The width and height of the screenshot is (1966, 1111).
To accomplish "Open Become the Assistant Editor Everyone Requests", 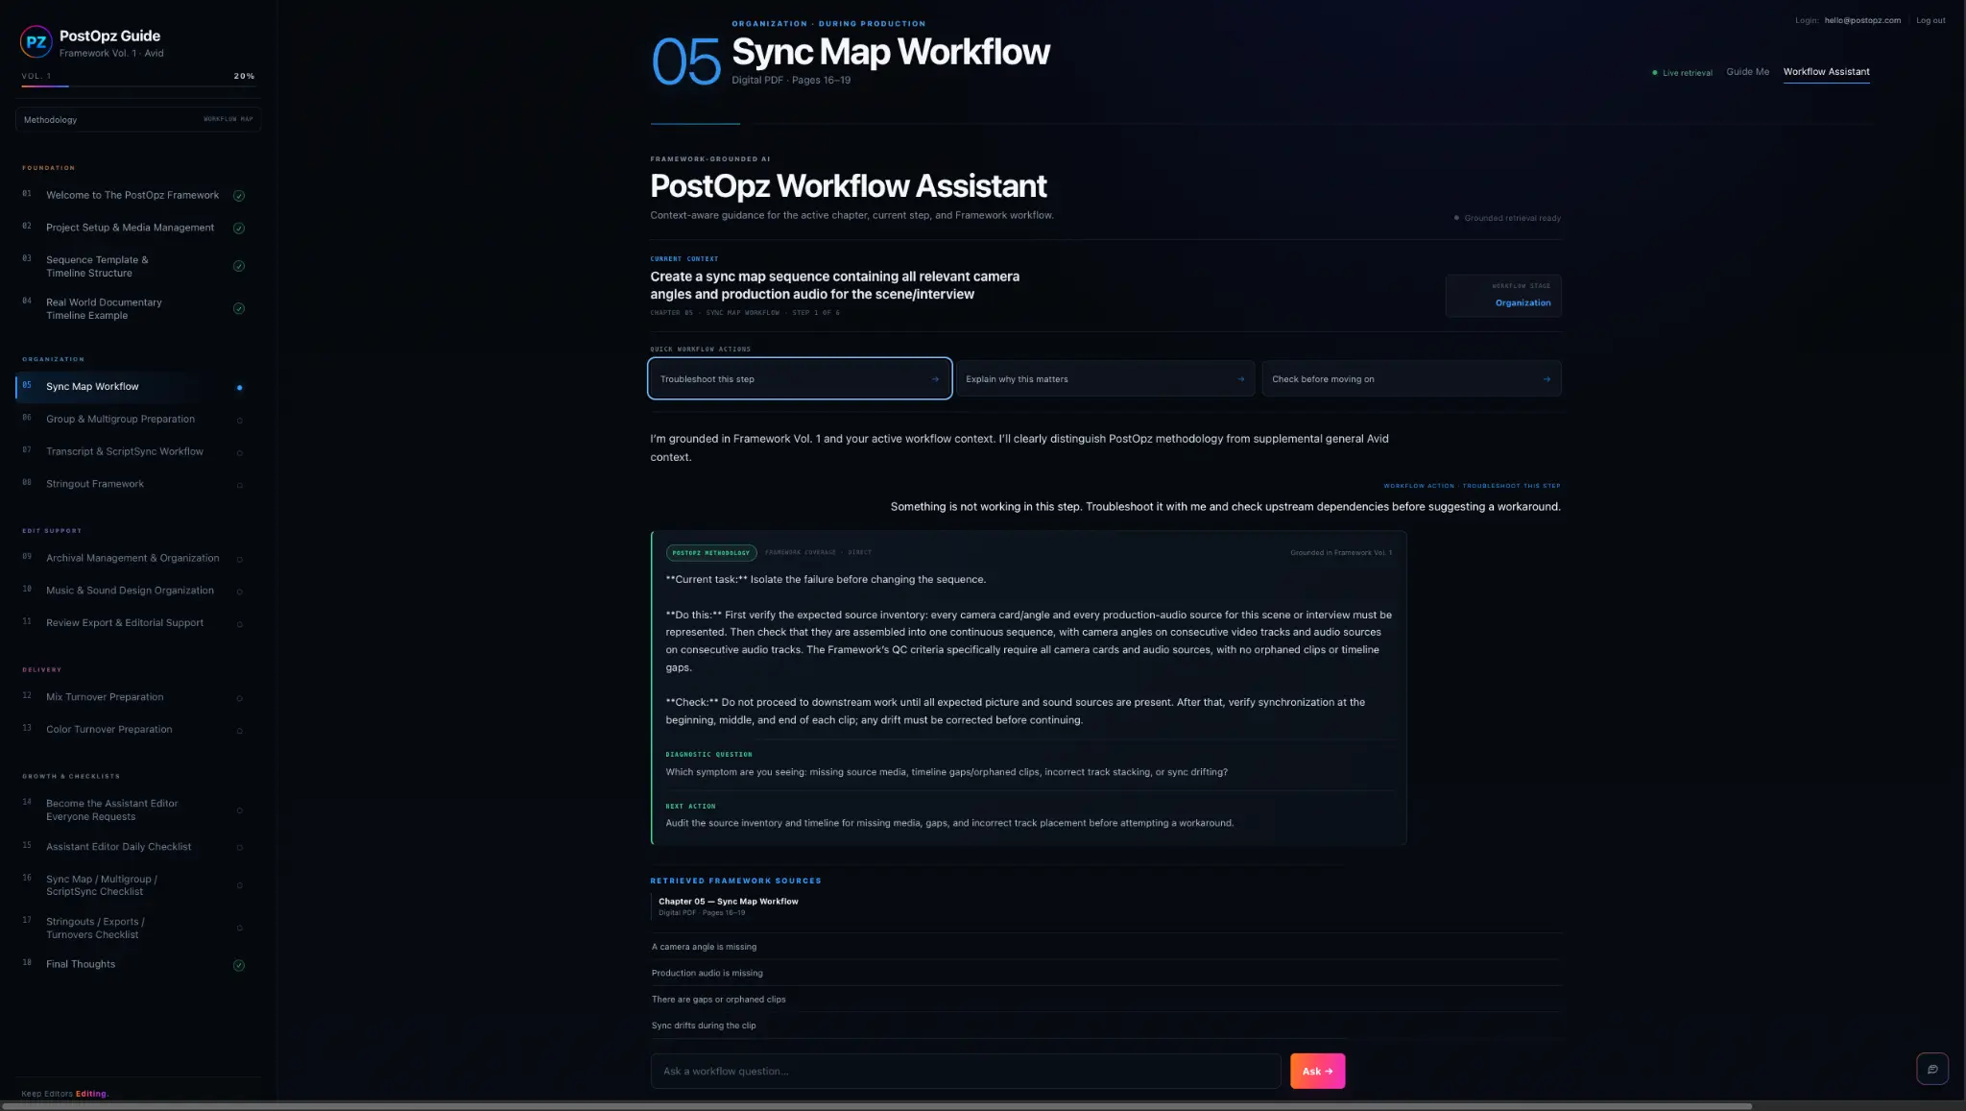I will click(x=111, y=810).
